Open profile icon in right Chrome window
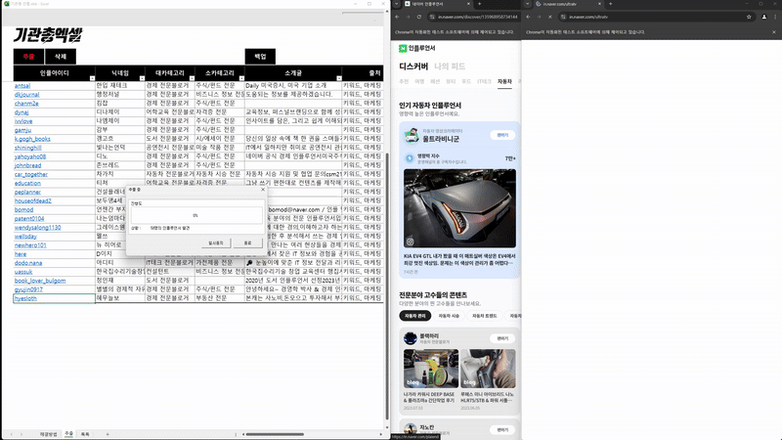This screenshot has width=782, height=440. (764, 17)
